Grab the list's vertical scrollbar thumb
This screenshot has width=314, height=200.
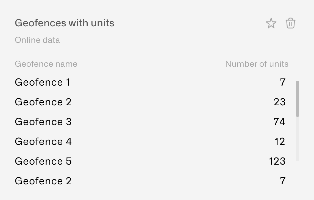click(297, 98)
